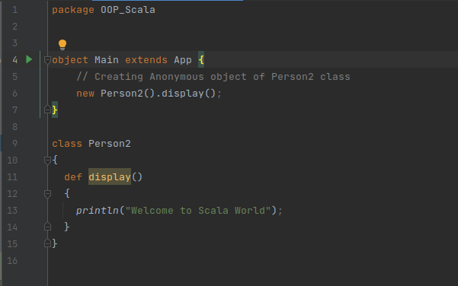Click line number 13 in the gutter
The height and width of the screenshot is (286, 458).
pos(12,210)
